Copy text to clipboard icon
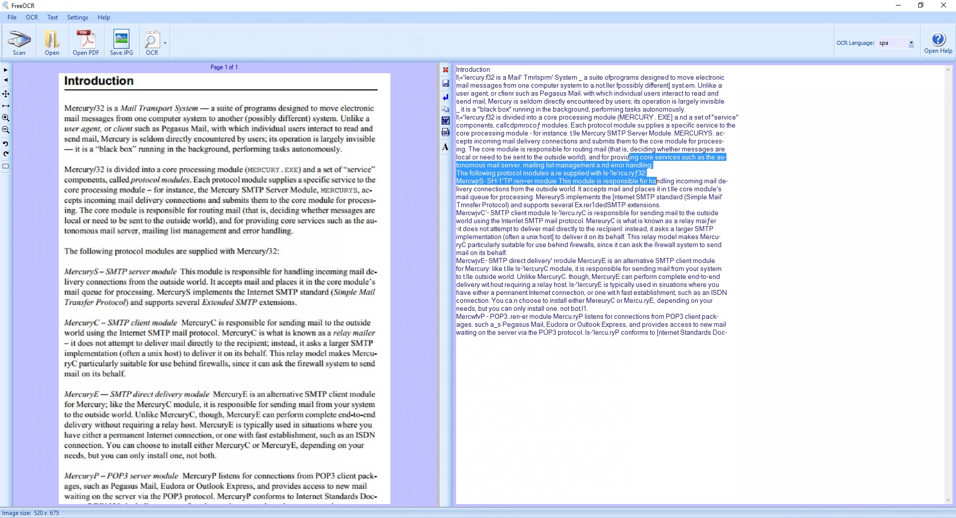Image resolution: width=956 pixels, height=518 pixels. (446, 109)
